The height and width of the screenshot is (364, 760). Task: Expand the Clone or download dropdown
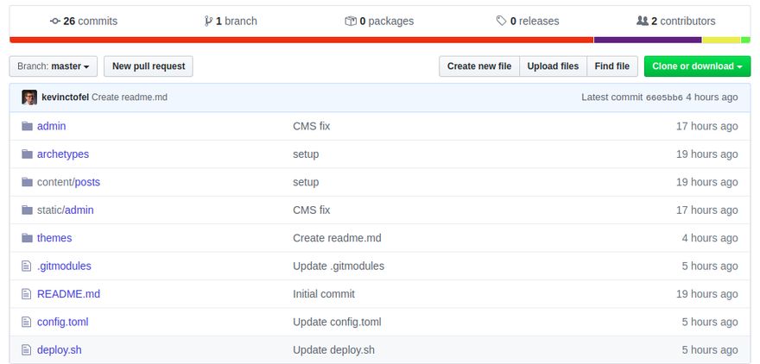click(x=697, y=66)
